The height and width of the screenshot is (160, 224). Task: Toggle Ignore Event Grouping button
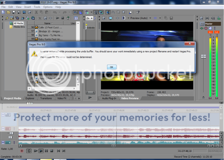(101, 12)
